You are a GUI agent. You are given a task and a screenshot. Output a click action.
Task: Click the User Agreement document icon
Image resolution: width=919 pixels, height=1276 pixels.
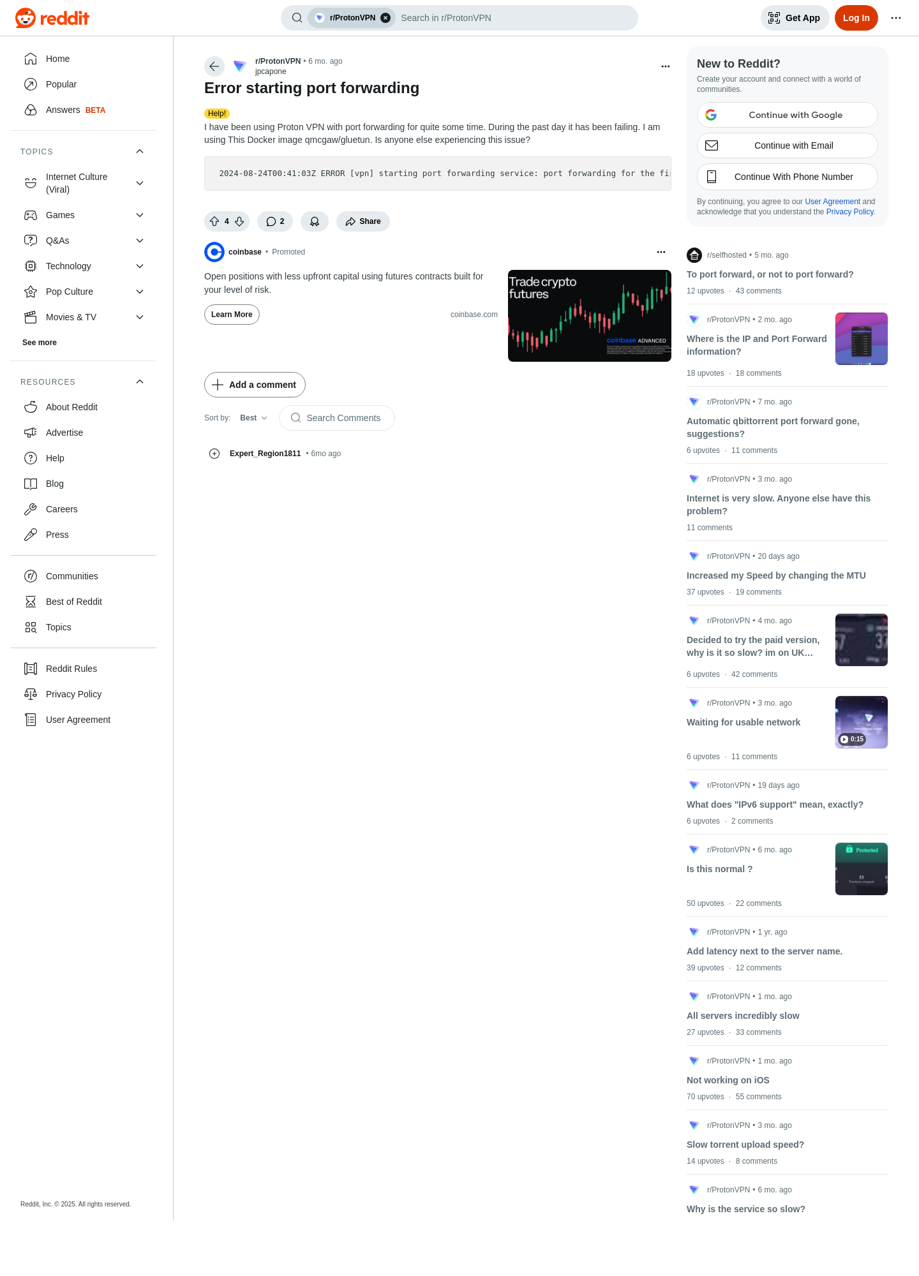click(31, 720)
